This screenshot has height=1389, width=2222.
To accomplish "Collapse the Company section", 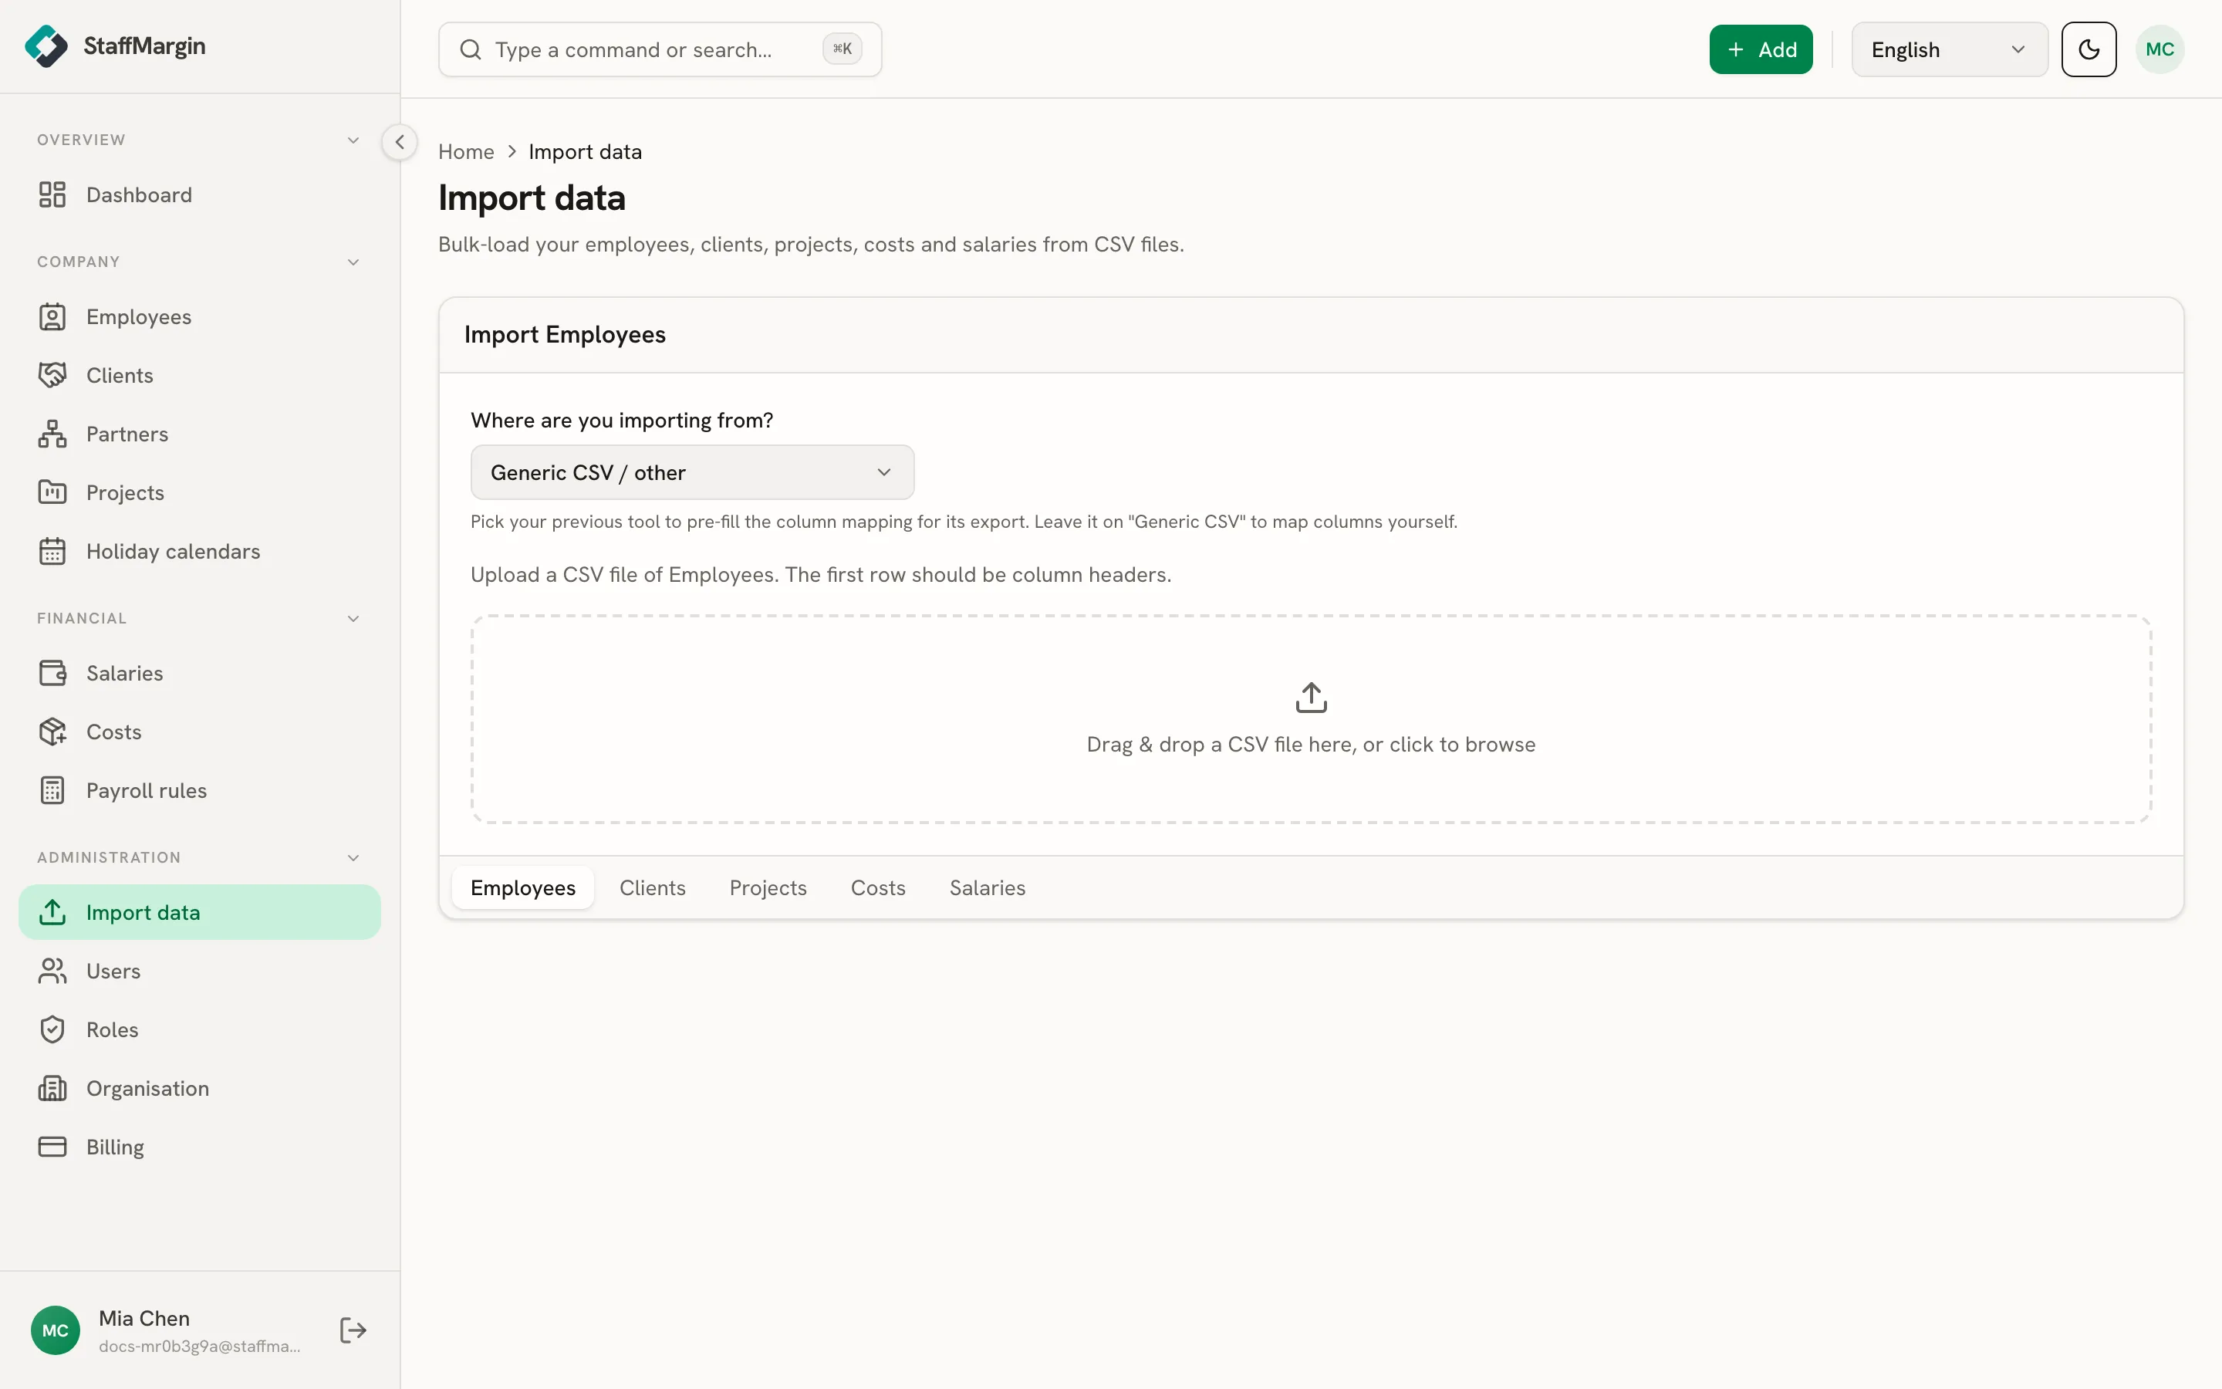I will coord(353,262).
